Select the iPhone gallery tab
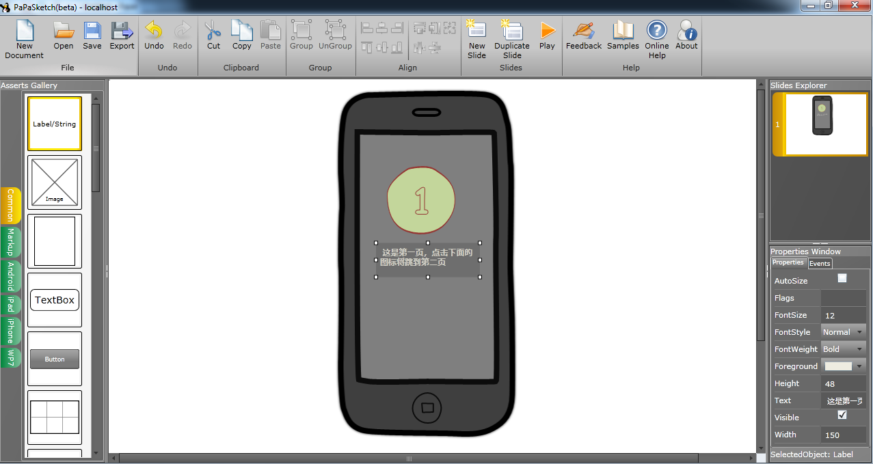 click(x=11, y=331)
